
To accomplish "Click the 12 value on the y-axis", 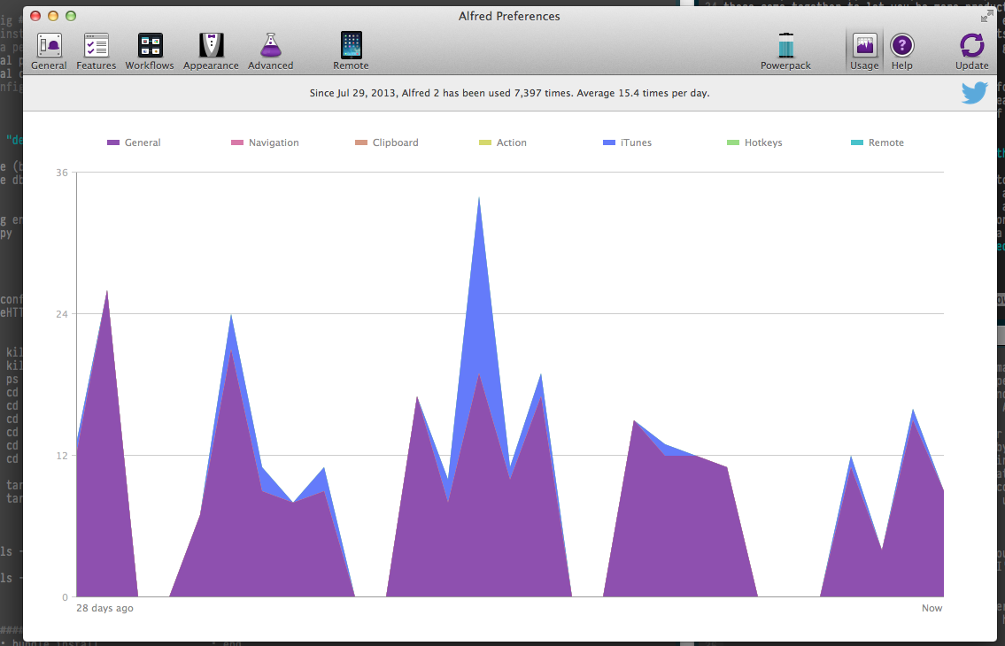I will (x=61, y=456).
